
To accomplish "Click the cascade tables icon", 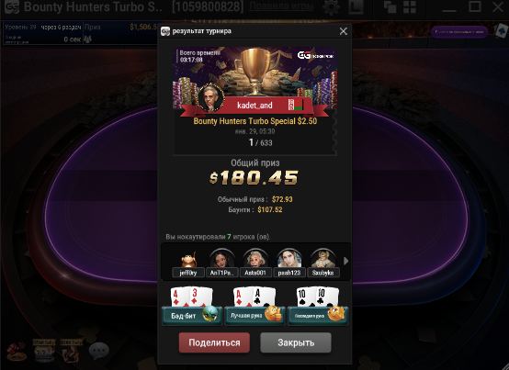I will 390,7.
